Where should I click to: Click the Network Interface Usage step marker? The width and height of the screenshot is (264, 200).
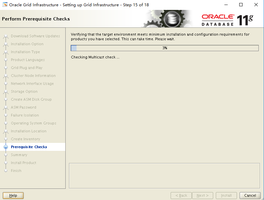[x=6, y=83]
